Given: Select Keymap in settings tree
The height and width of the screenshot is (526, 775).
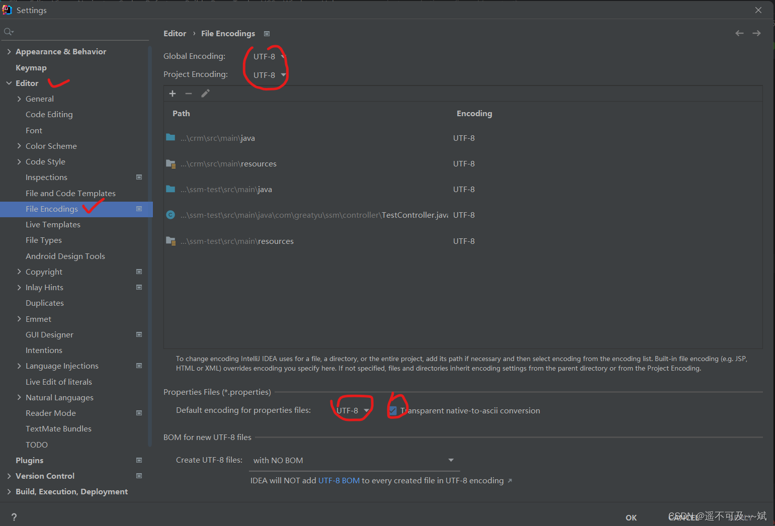Looking at the screenshot, I should coord(31,67).
